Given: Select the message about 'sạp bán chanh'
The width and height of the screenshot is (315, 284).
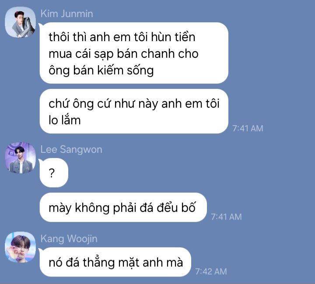Looking at the screenshot, I should point(134,53).
